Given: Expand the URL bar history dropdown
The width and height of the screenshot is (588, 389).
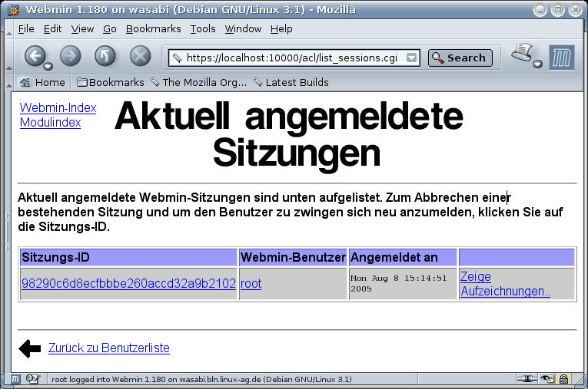Looking at the screenshot, I should tap(411, 58).
